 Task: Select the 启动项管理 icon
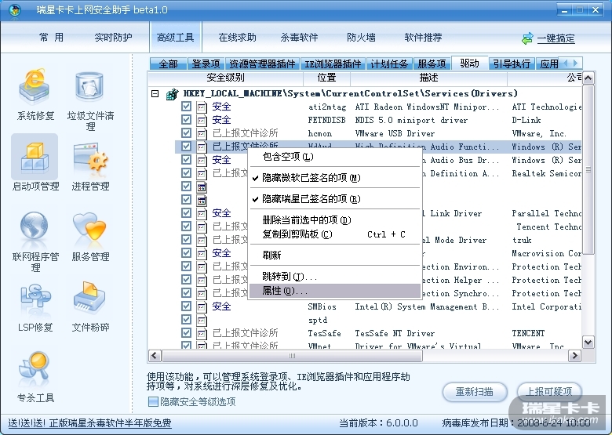[35, 157]
